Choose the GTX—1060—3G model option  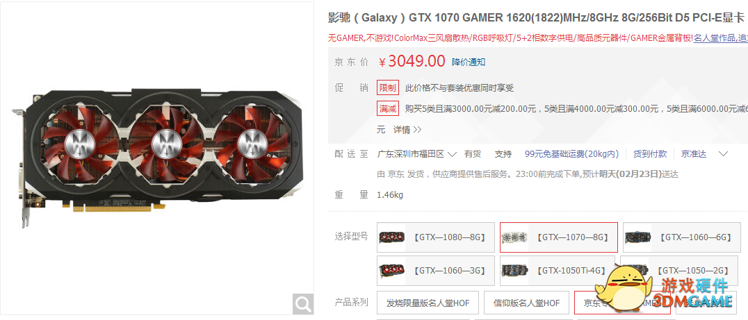436,271
